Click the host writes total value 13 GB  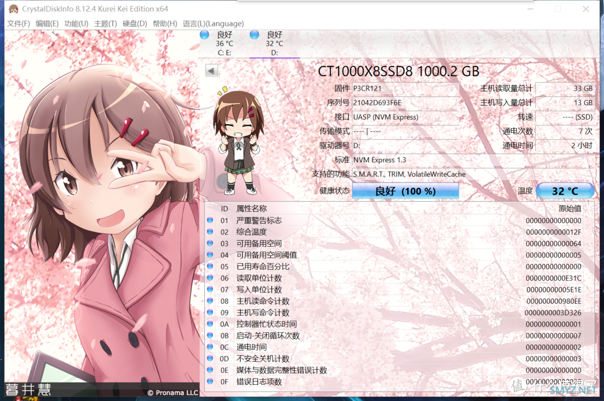point(565,102)
